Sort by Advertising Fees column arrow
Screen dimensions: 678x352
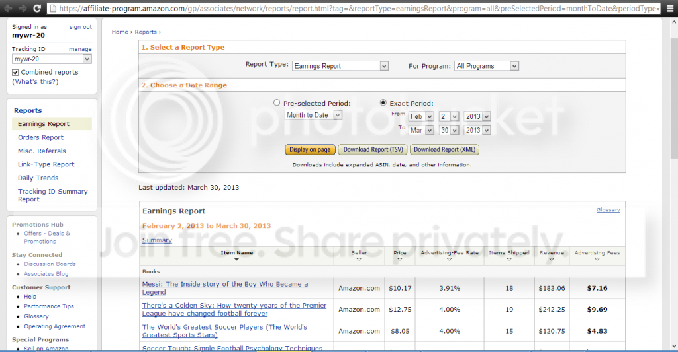(x=597, y=260)
